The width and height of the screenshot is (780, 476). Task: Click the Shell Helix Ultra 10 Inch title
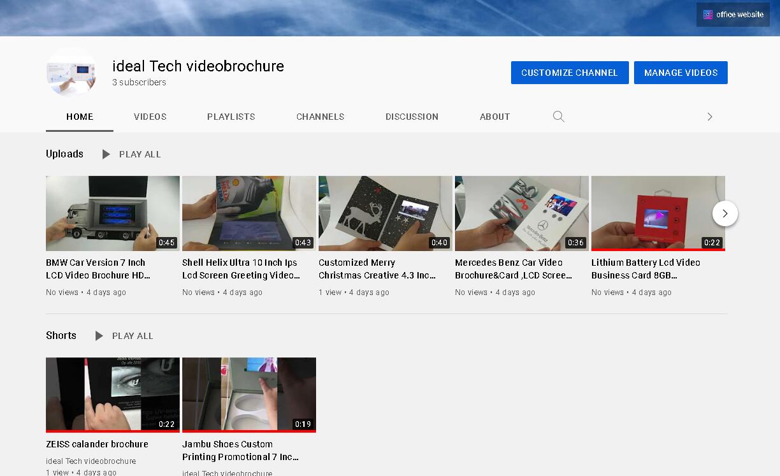[241, 269]
